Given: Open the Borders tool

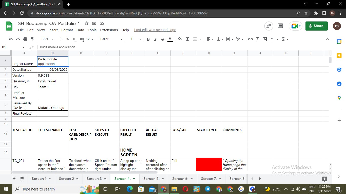Looking at the screenshot, I should click(x=187, y=39).
